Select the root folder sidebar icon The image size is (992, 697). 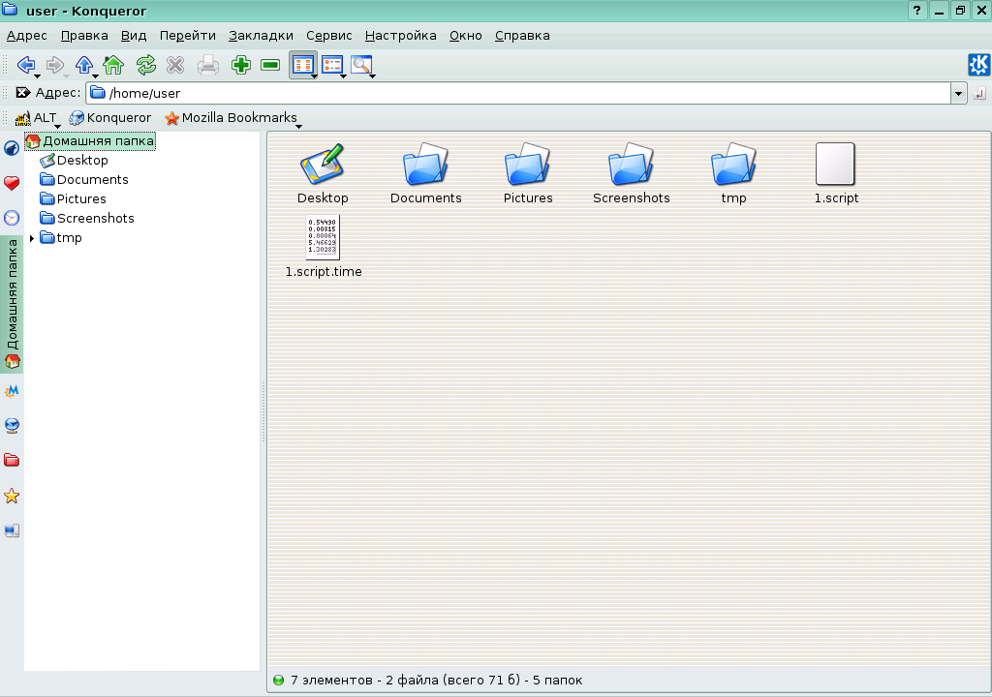tap(12, 460)
